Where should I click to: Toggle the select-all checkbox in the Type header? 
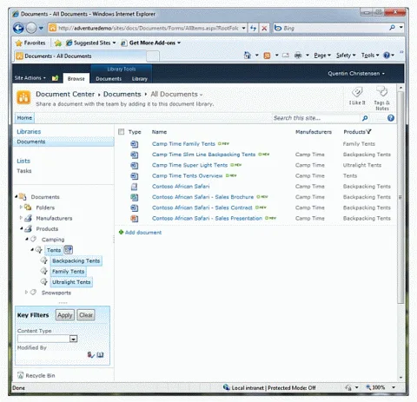(x=122, y=132)
